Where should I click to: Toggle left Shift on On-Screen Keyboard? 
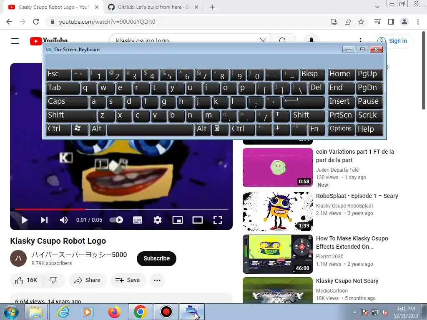[x=71, y=116]
